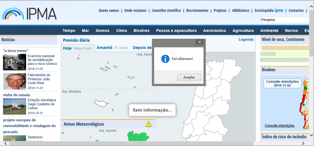The width and height of the screenshot is (314, 146).
Task: Click the Arq. Madeira map label
Action: point(71,92)
